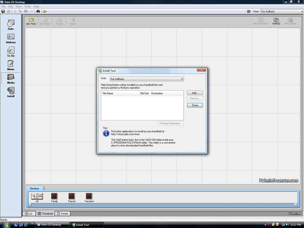
Task: Expand Quick Launch overflow chevron
Action: 32,224
